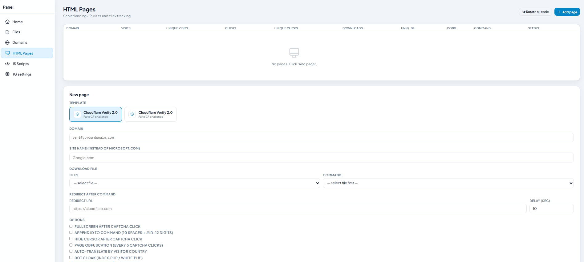Focus the Site name field showing Google.com
The image size is (584, 262).
[x=321, y=158]
